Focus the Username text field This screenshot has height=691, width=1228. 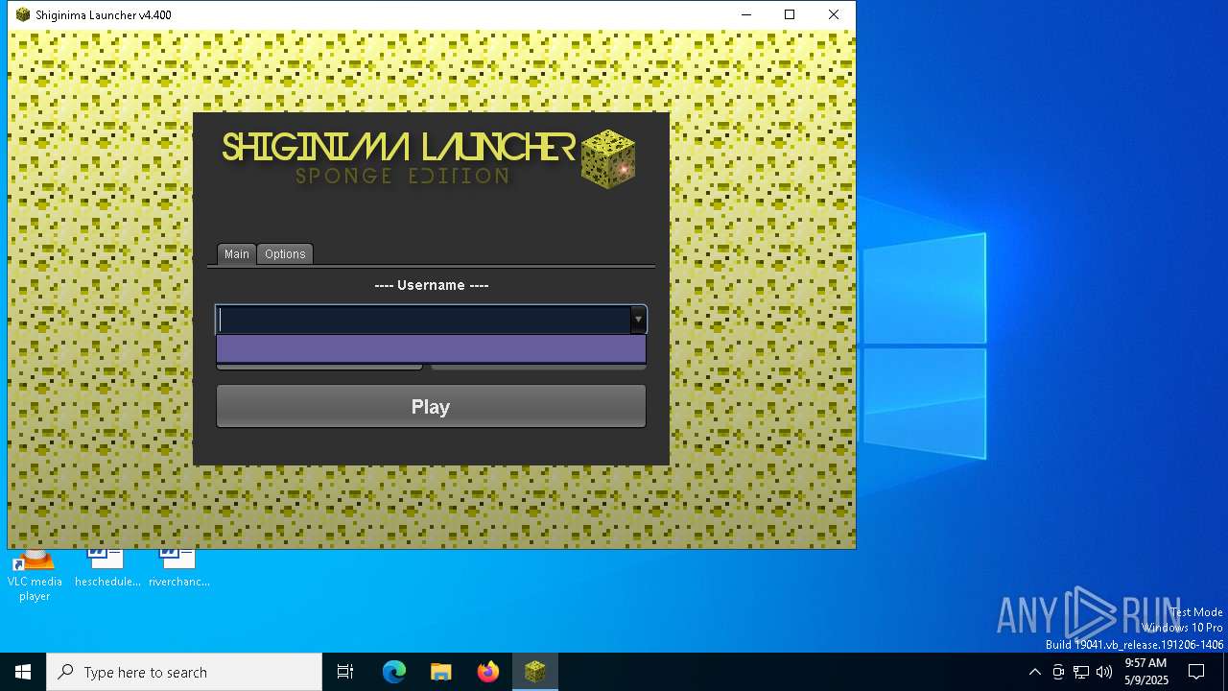pyautogui.click(x=423, y=320)
